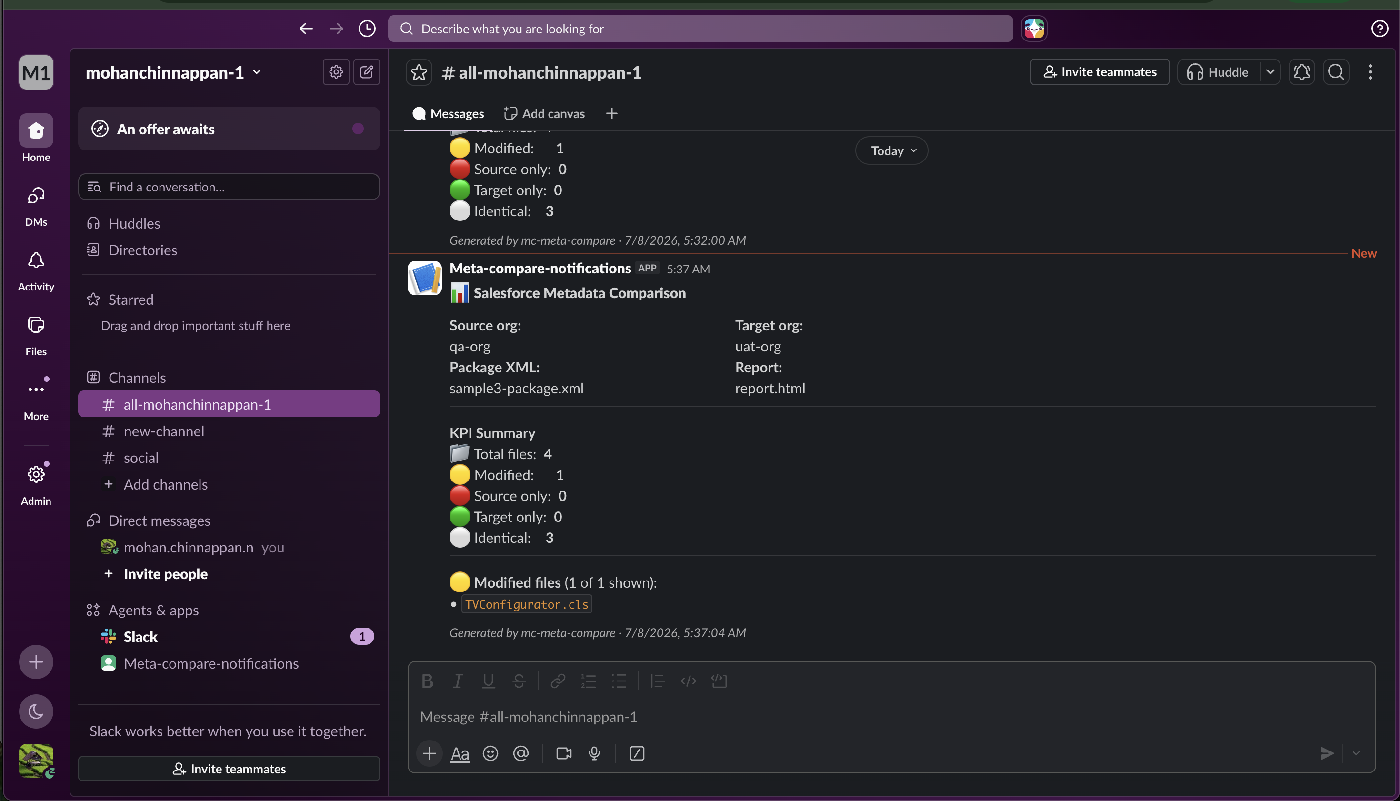The width and height of the screenshot is (1400, 801).
Task: Open the history clock icon
Action: [x=367, y=29]
